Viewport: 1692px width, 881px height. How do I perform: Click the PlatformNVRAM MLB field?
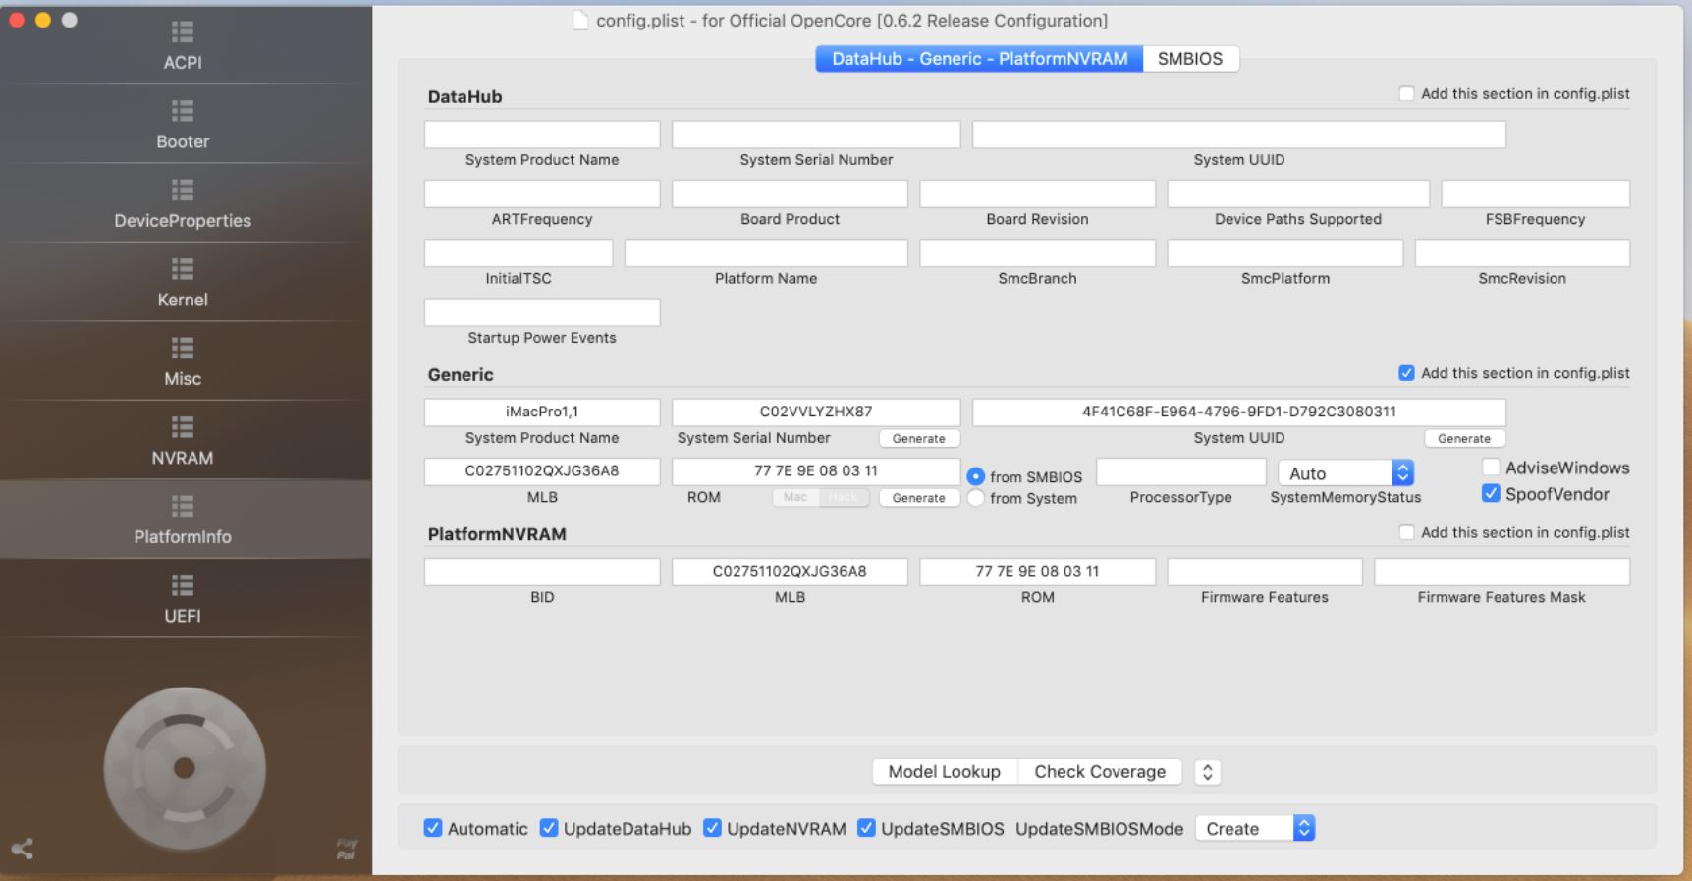click(x=791, y=572)
